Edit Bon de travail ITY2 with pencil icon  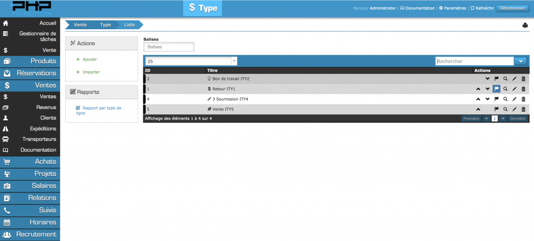coord(514,79)
